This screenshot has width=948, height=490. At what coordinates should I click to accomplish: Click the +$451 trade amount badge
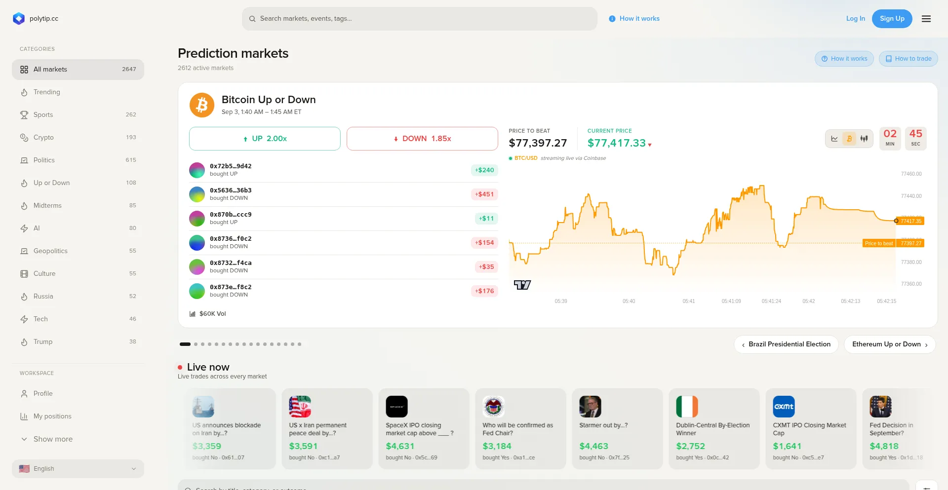[x=484, y=194]
